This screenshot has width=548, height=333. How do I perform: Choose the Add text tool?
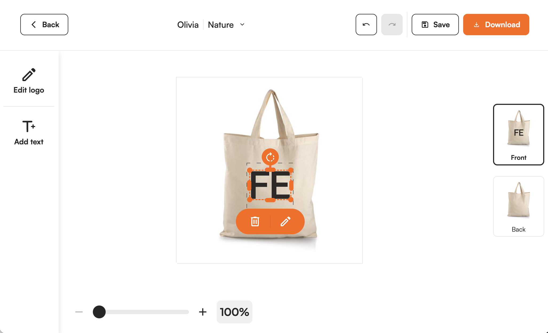tap(29, 133)
